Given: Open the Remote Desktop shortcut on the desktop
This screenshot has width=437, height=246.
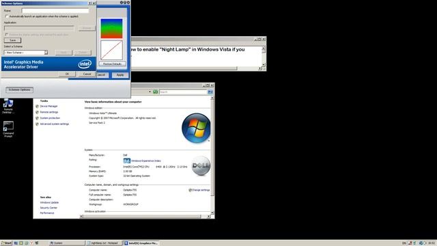Looking at the screenshot, I should [8, 106].
